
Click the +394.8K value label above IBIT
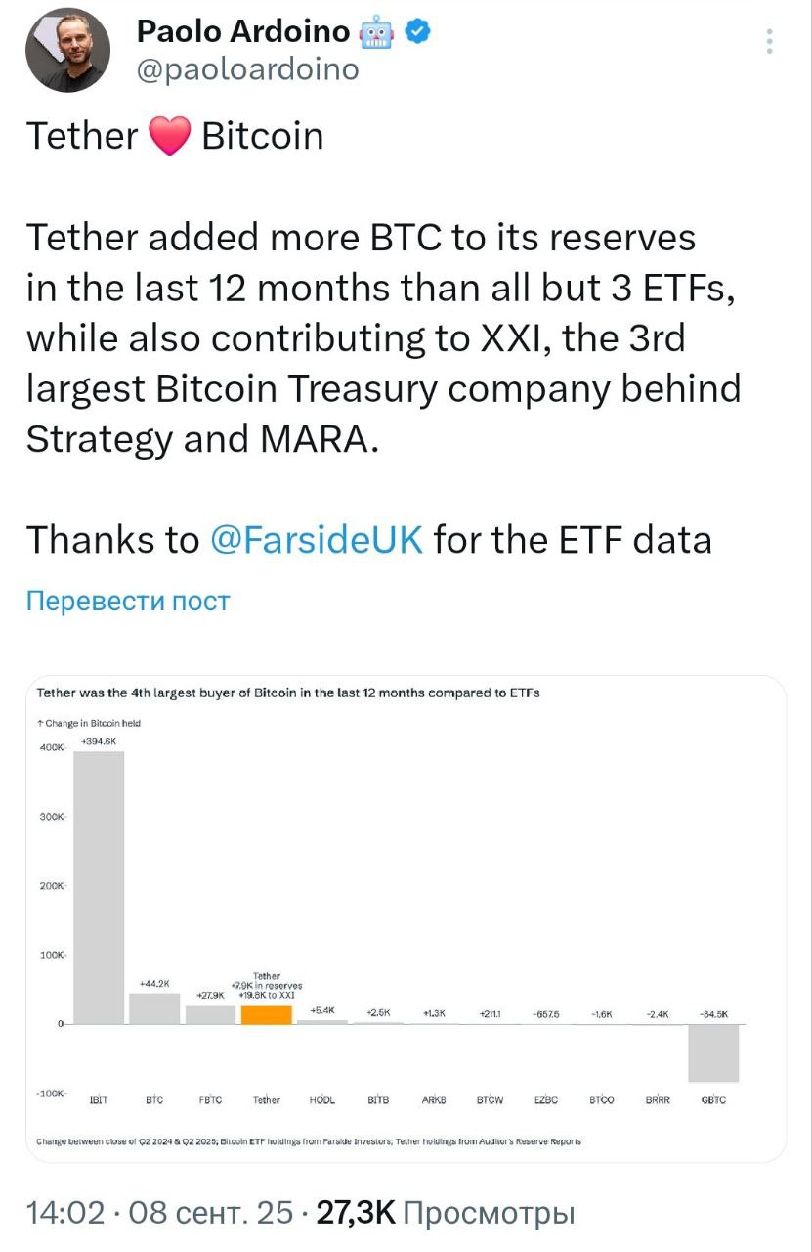99,742
